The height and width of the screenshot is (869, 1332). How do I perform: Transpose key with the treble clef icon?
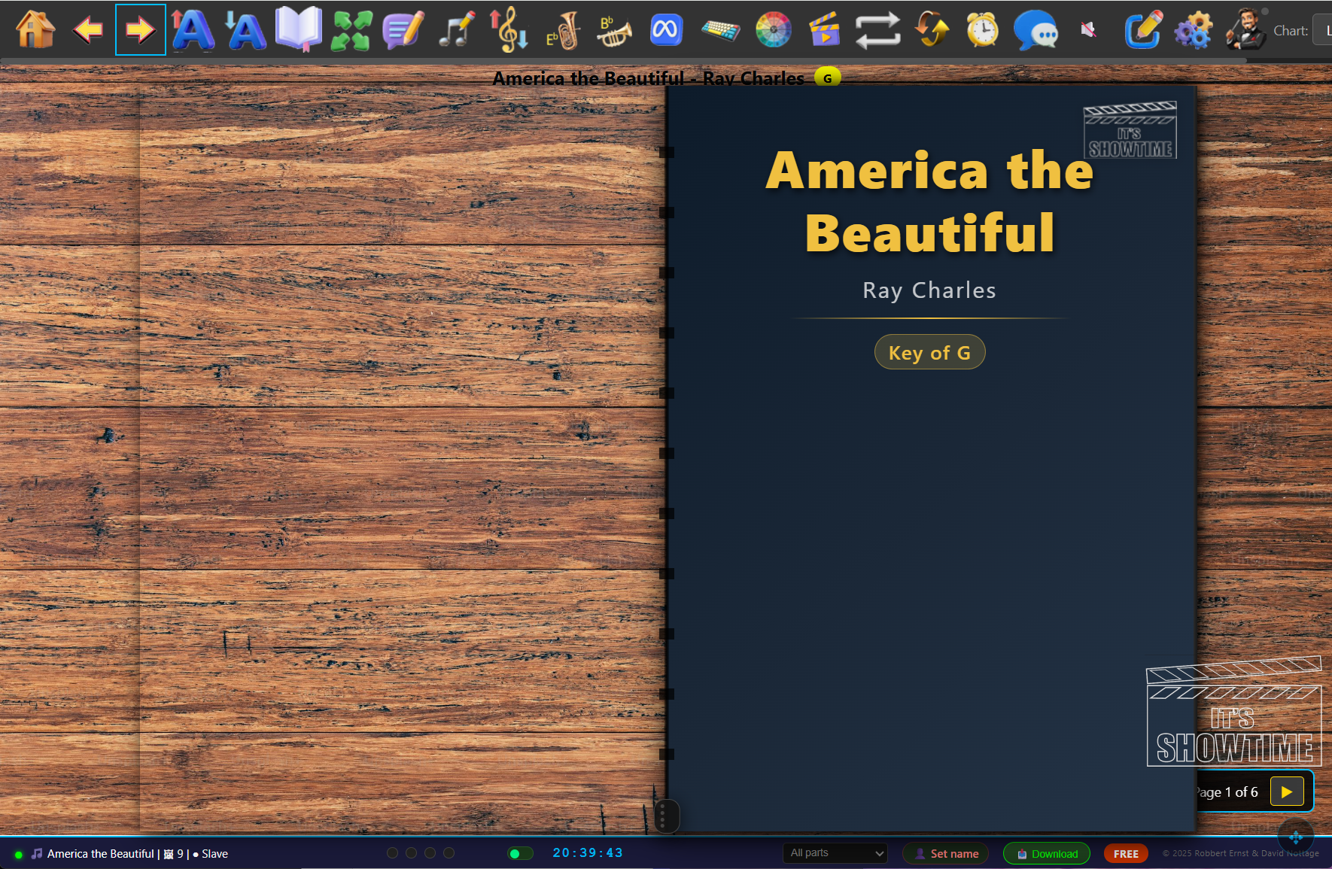[509, 30]
